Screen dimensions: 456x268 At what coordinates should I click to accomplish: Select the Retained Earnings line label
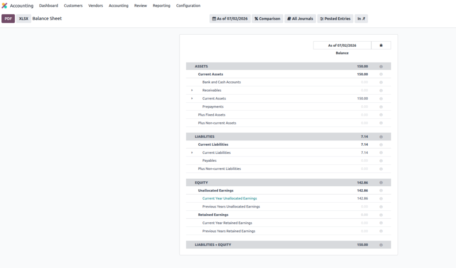(213, 215)
